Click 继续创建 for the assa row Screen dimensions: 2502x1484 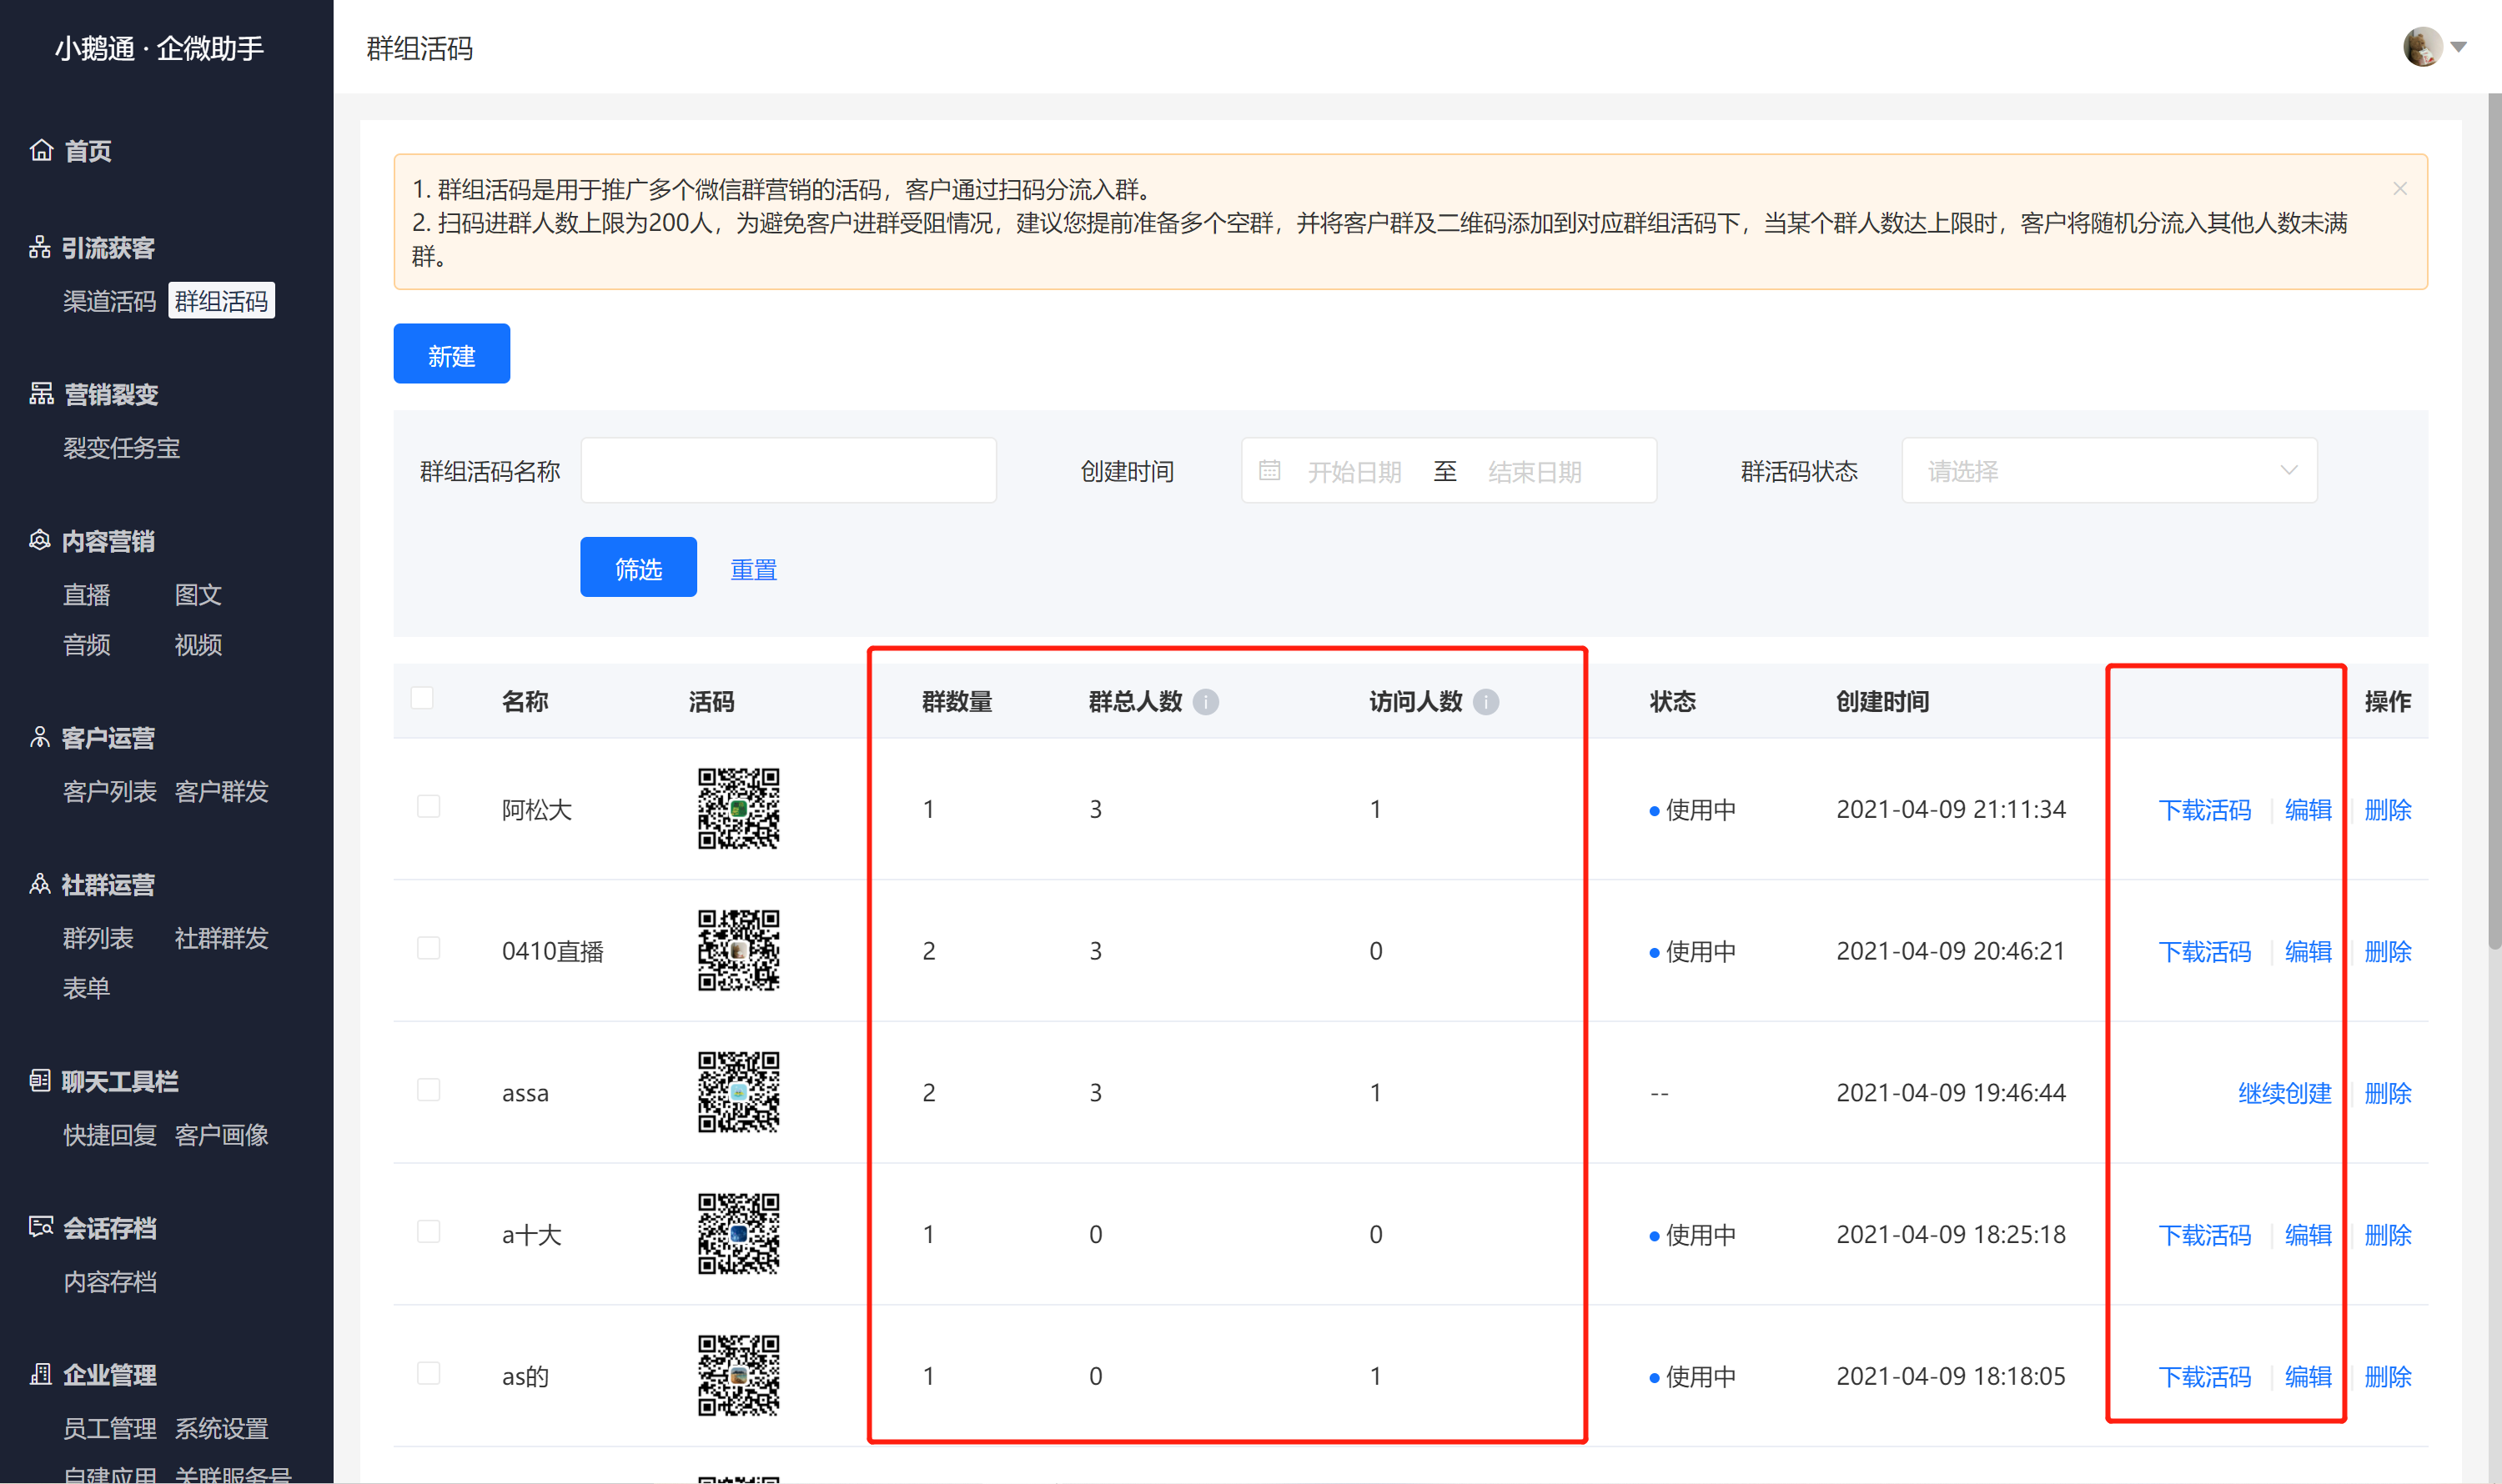2285,1094
